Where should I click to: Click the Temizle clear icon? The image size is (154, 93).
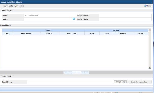point(16,6)
